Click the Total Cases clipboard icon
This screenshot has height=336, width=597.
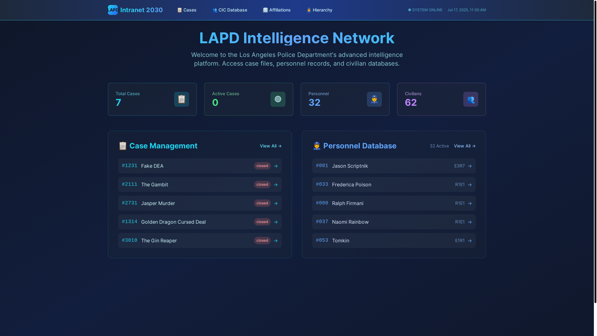[x=182, y=99]
